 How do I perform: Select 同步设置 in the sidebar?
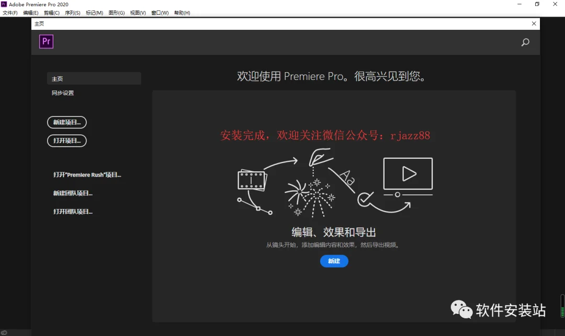coord(63,93)
